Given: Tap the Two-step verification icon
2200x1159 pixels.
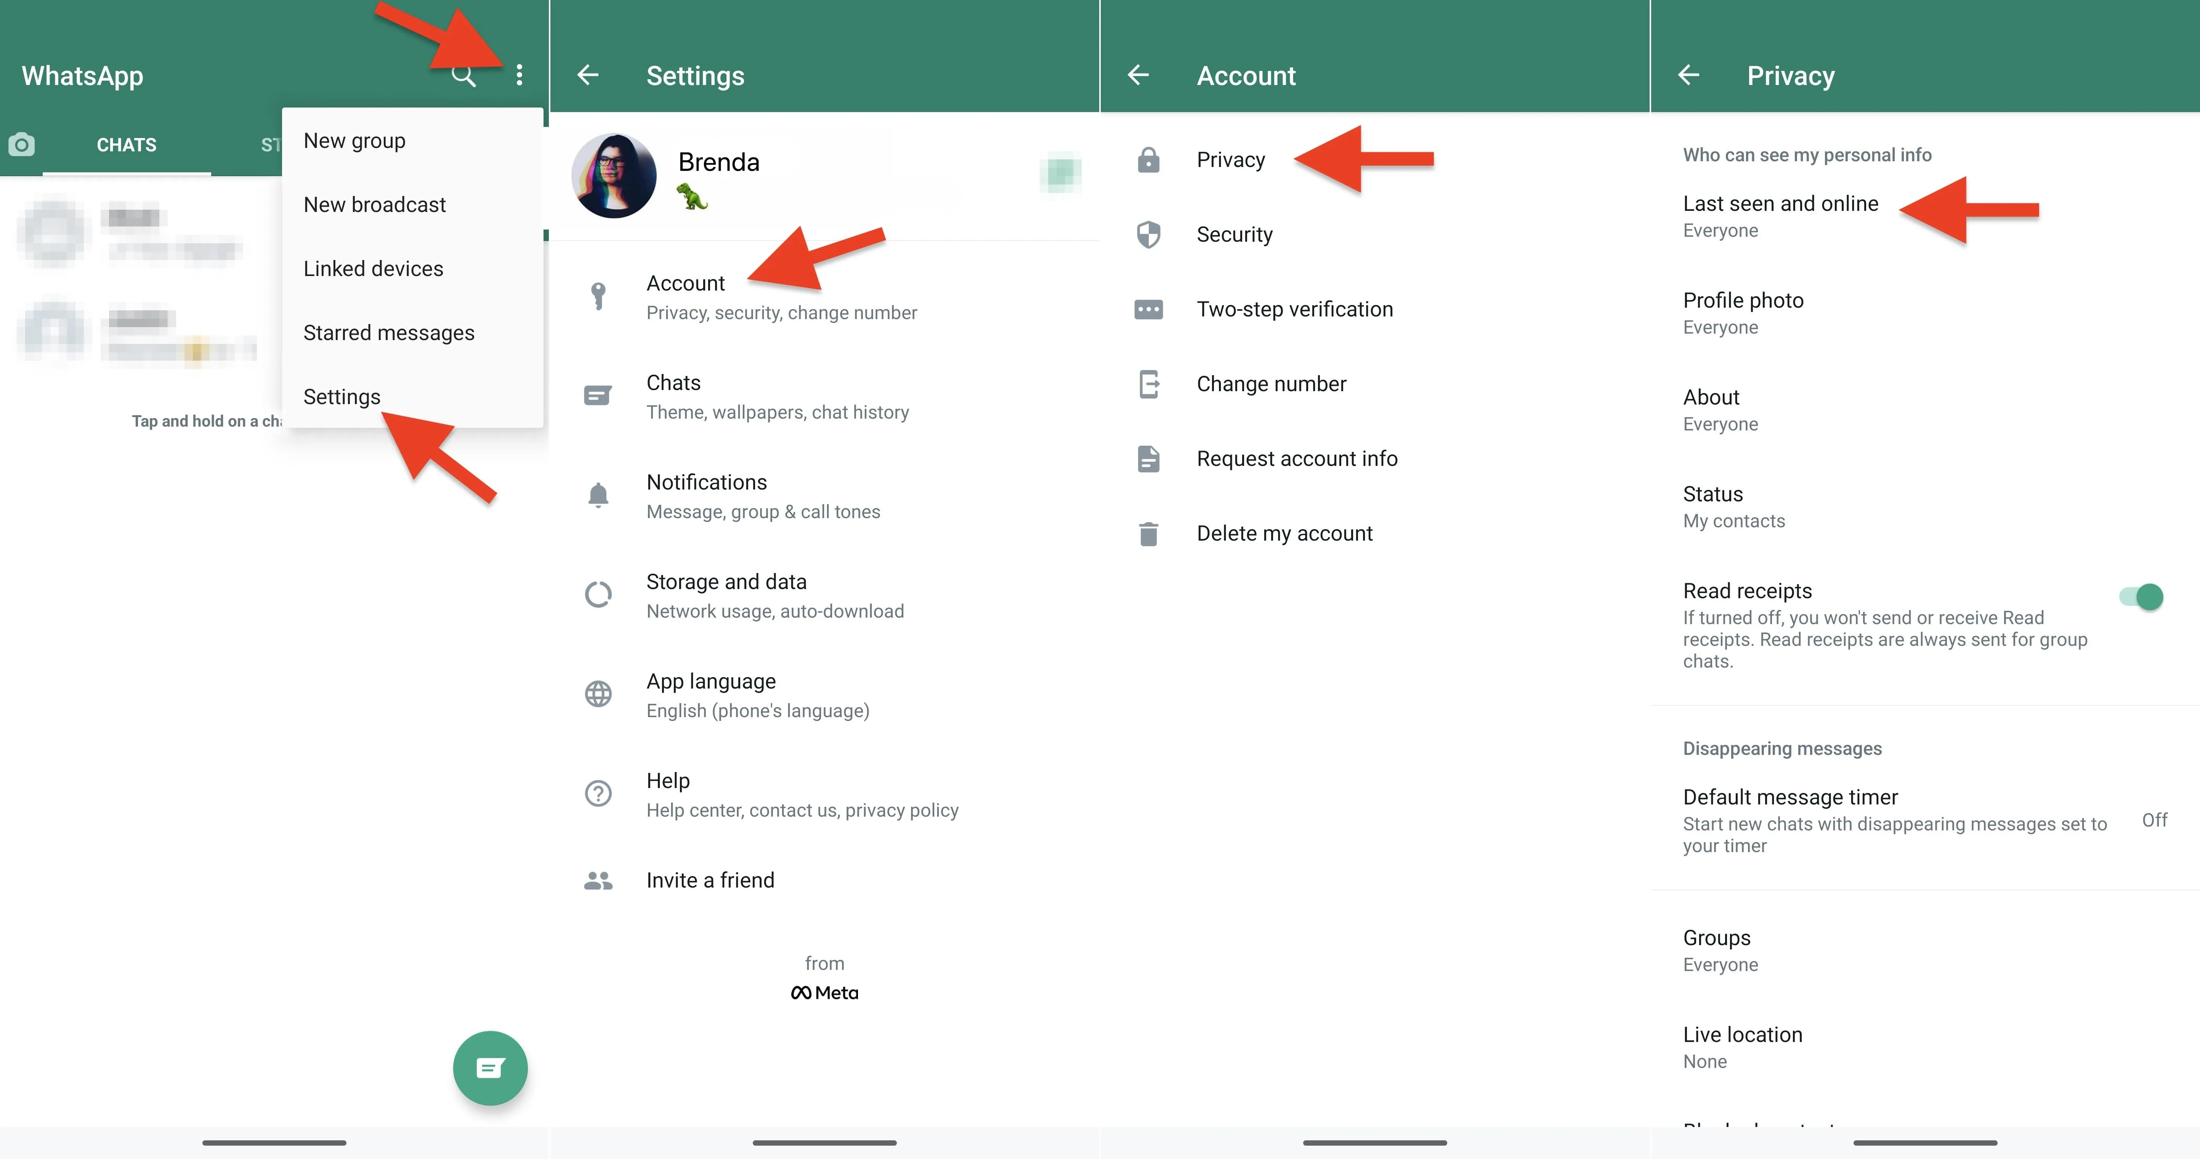Looking at the screenshot, I should click(1149, 309).
